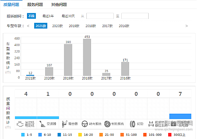
Task: Click the 1-5 legend color swatch
Action: tap(23, 135)
